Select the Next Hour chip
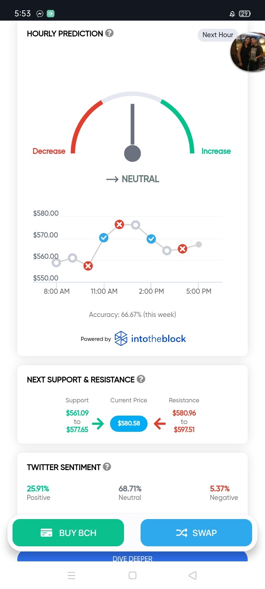Image resolution: width=265 pixels, height=589 pixels. [x=218, y=35]
